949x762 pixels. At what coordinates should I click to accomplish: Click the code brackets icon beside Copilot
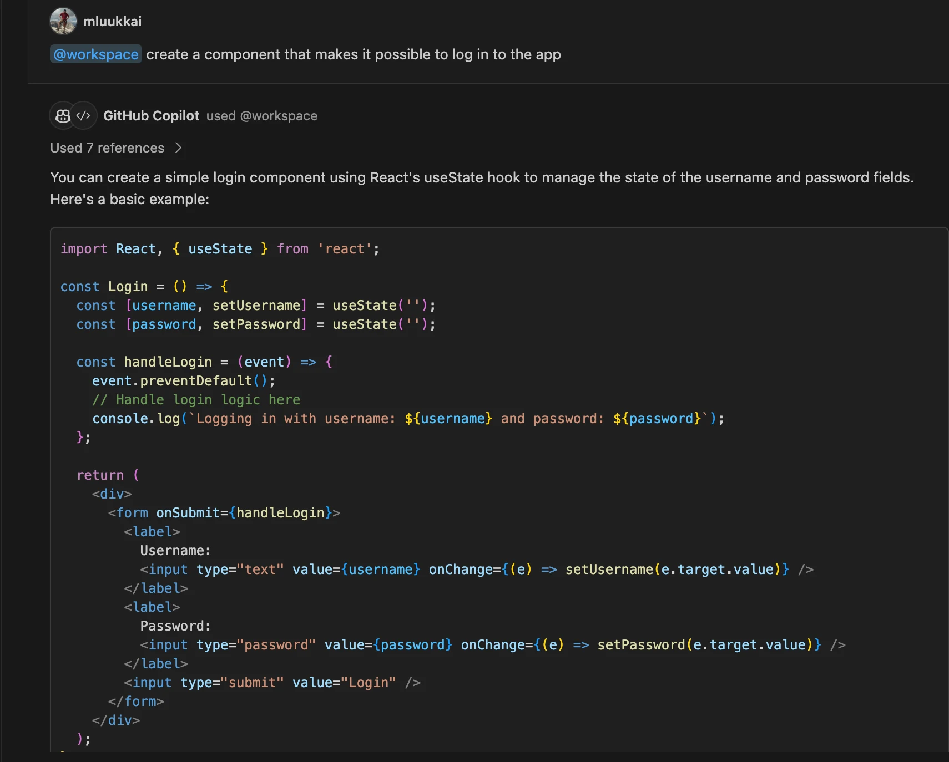pyautogui.click(x=83, y=115)
